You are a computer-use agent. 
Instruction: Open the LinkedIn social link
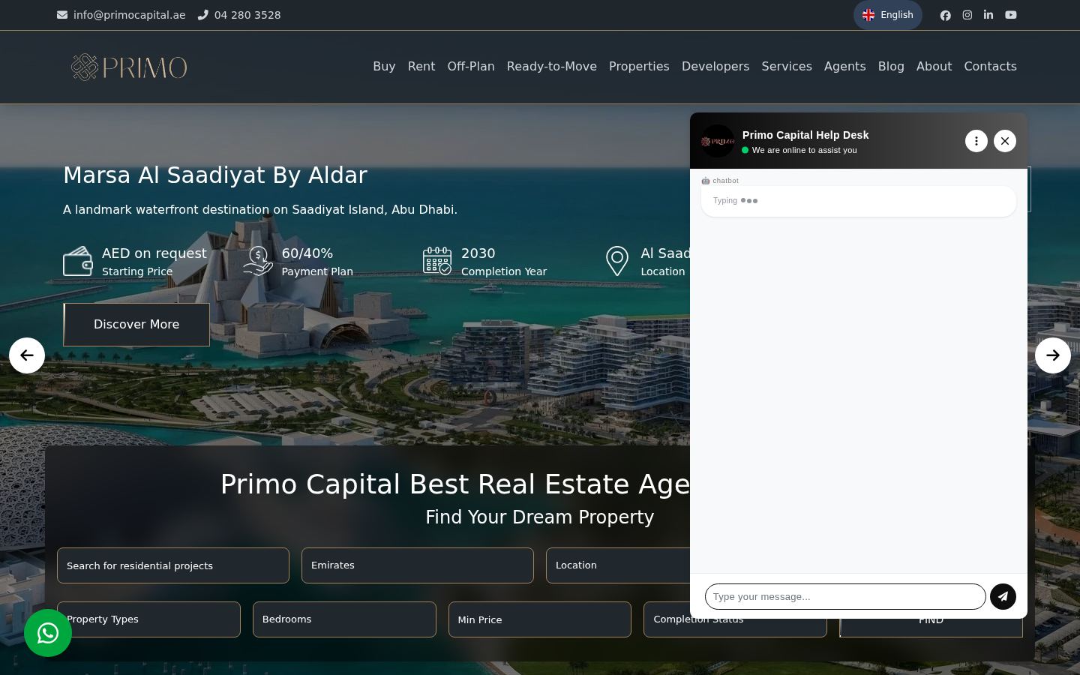click(988, 15)
